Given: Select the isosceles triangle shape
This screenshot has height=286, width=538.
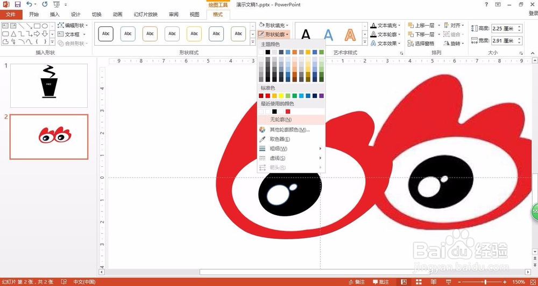Looking at the screenshot, I should [x=13, y=34].
